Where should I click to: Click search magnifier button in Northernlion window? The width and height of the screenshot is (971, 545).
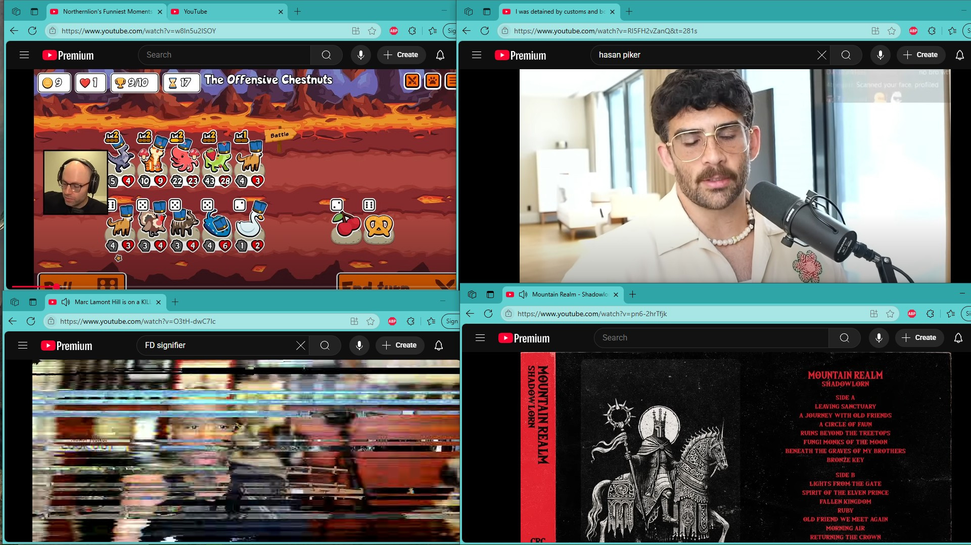[327, 55]
